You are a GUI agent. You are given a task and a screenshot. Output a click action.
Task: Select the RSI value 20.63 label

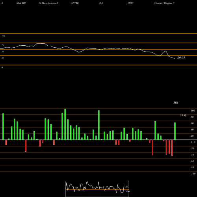pyautogui.click(x=181, y=58)
